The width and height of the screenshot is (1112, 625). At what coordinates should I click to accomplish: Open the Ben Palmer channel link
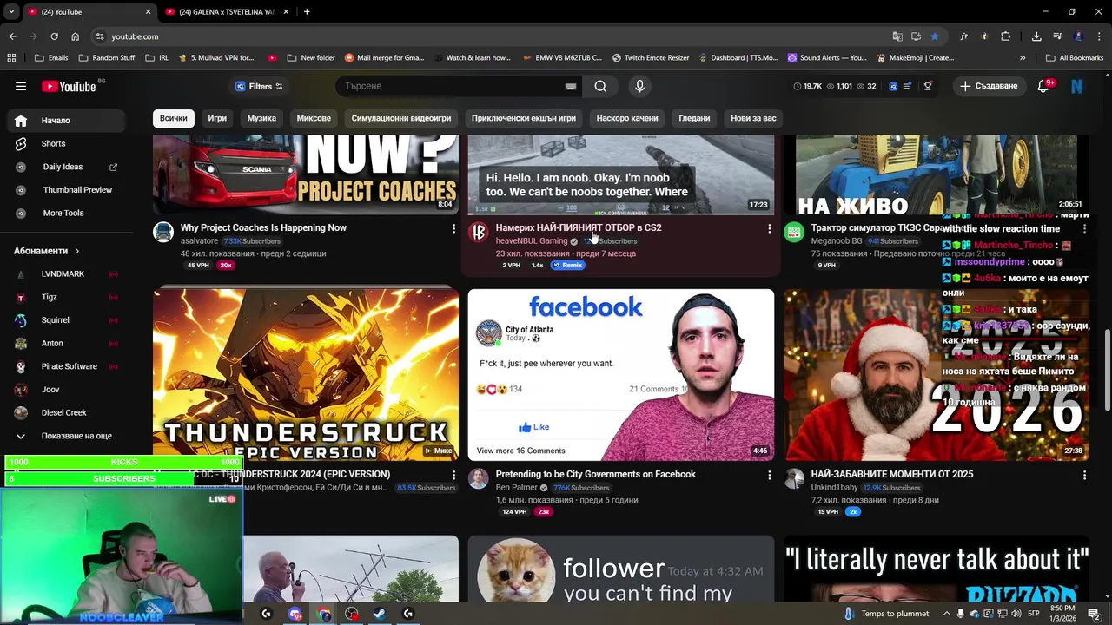tap(516, 488)
